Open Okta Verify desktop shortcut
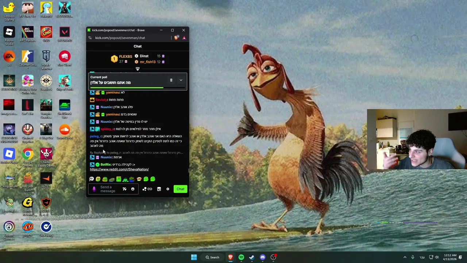Image resolution: width=467 pixels, height=263 pixels. 46,229
